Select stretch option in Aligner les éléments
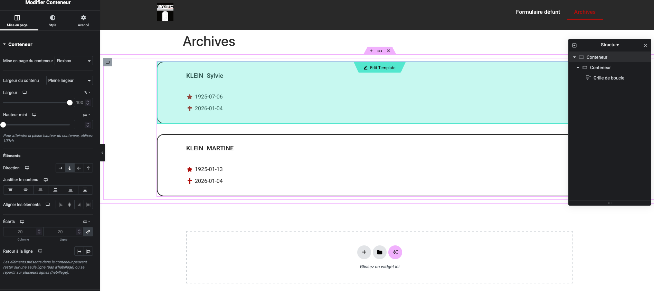Screen dimensions: 654x291 [88, 205]
